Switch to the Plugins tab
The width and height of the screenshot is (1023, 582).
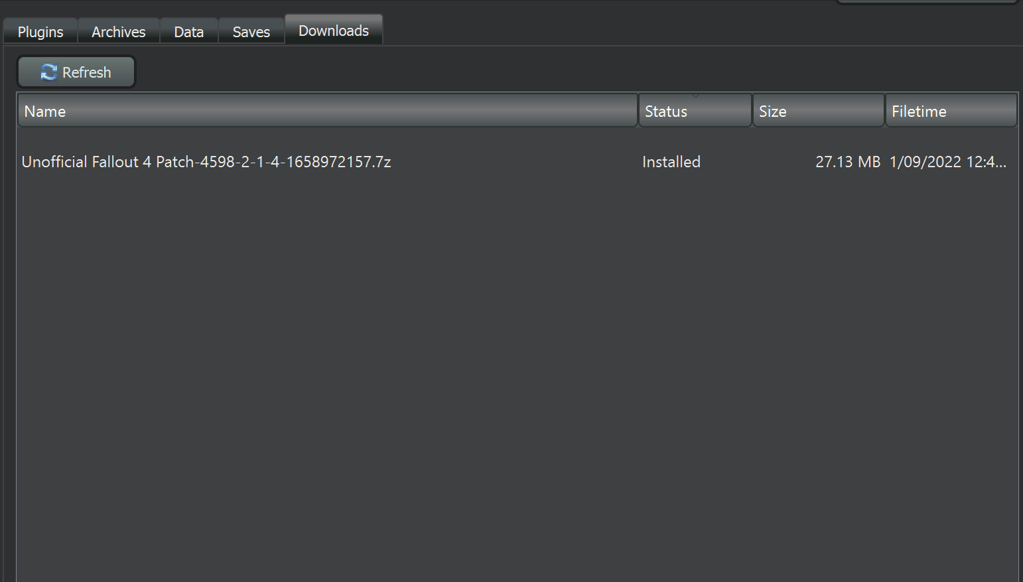pos(40,32)
